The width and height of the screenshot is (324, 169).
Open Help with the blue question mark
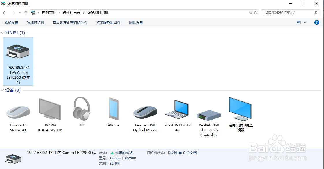tap(316, 22)
